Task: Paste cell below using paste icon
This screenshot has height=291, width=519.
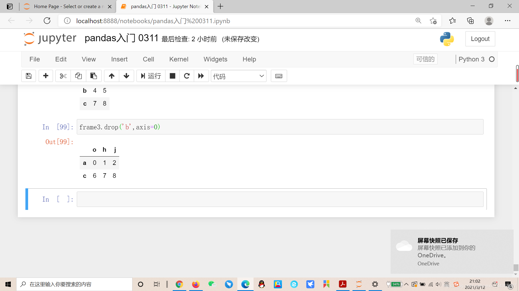Action: pyautogui.click(x=94, y=76)
